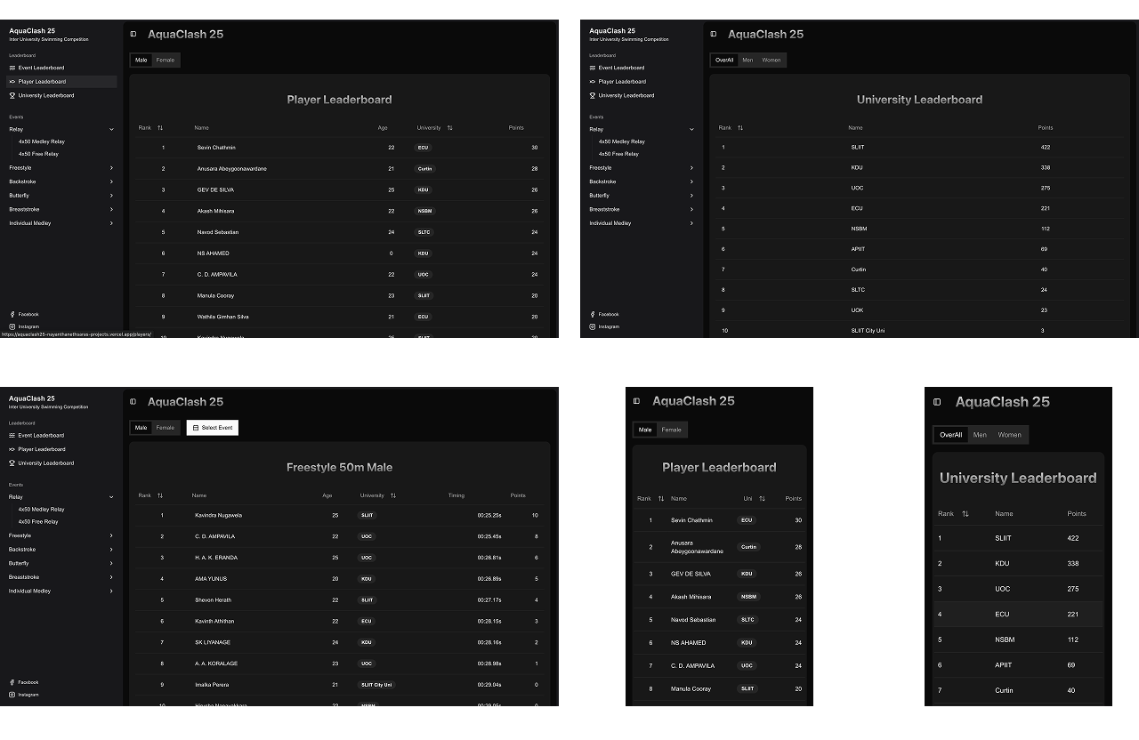Expand Individual Medley in Freestyle 50m Male sidebar
The width and height of the screenshot is (1139, 740).
[61, 591]
